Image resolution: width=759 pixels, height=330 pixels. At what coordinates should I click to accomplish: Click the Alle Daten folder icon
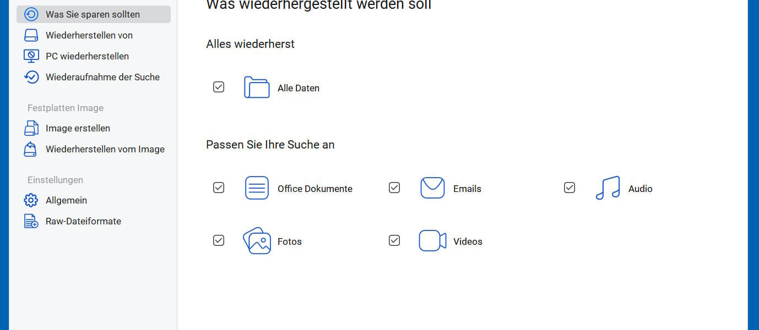click(x=256, y=86)
